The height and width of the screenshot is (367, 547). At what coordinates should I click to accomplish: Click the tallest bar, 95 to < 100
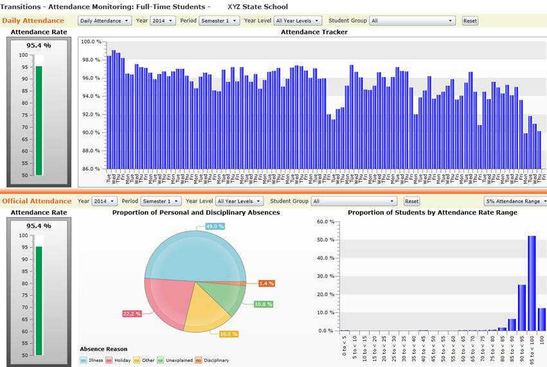(532, 283)
